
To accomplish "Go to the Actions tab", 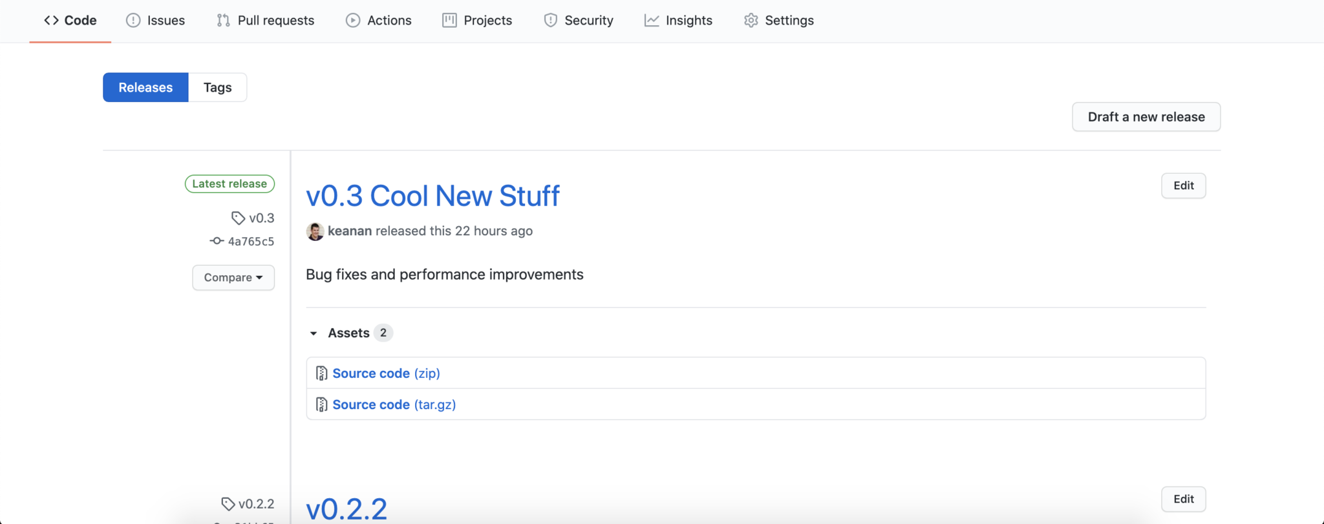I will coord(379,21).
